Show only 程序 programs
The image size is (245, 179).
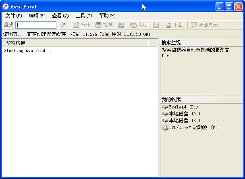tap(139, 25)
